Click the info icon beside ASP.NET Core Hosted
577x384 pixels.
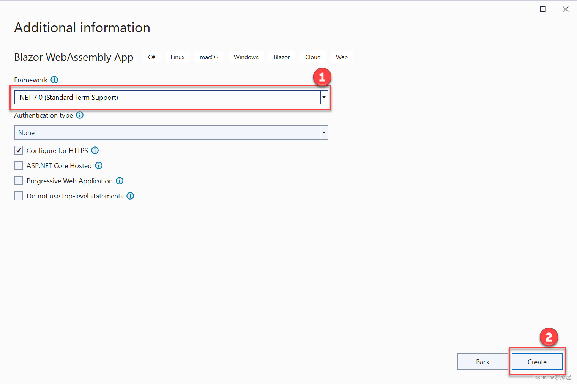[98, 165]
